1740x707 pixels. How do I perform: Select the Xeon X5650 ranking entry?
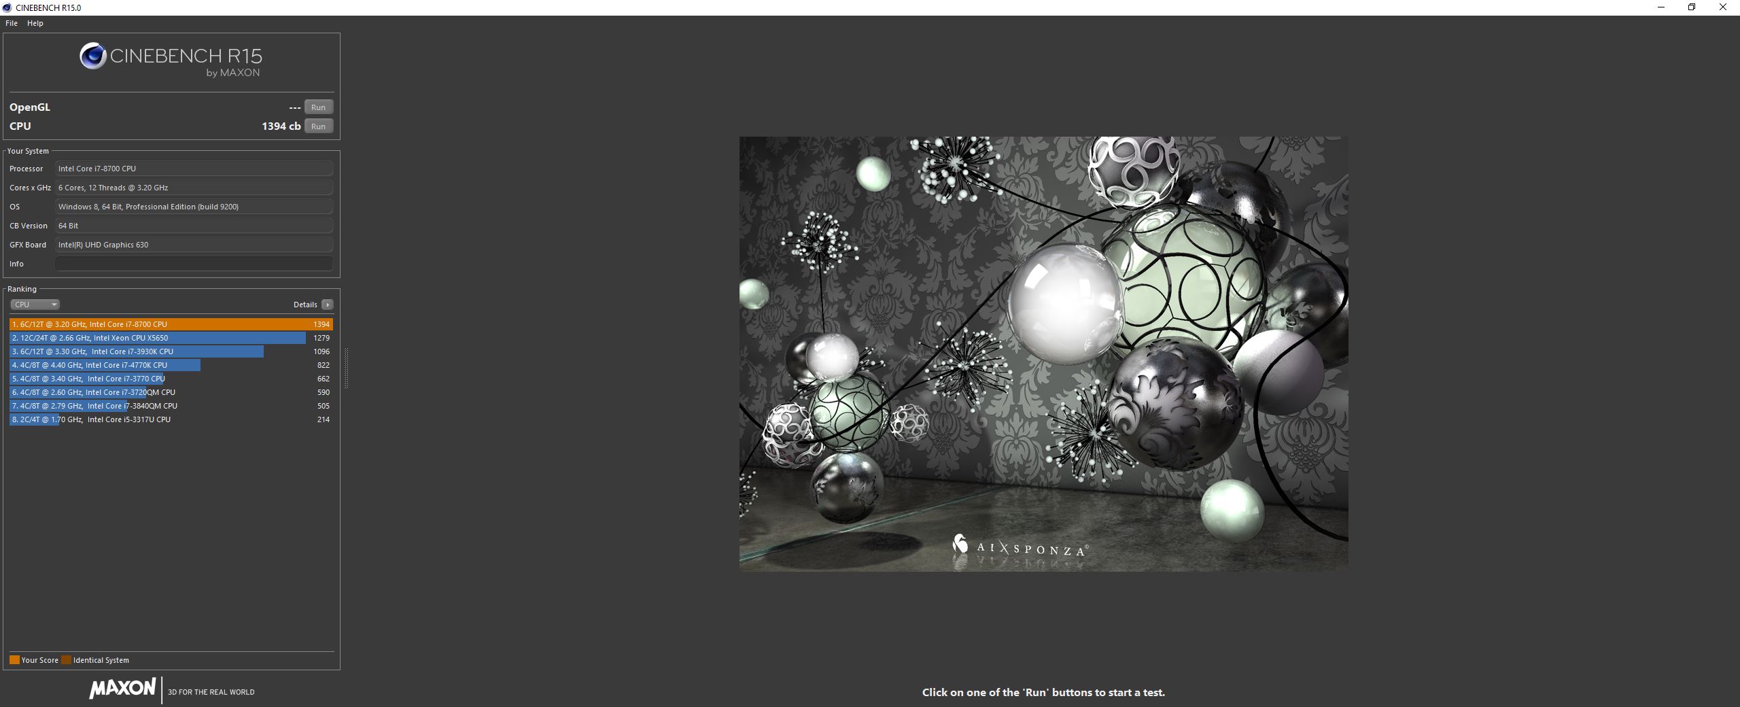(x=171, y=338)
